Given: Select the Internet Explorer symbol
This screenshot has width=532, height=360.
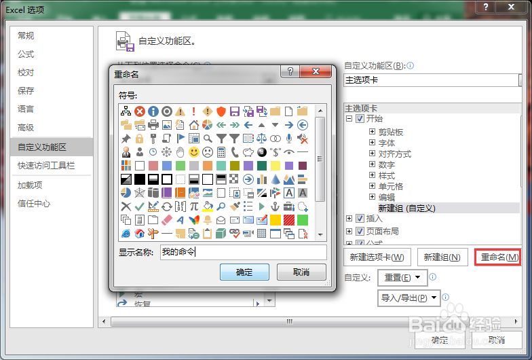Looking at the screenshot, I should (126, 234).
